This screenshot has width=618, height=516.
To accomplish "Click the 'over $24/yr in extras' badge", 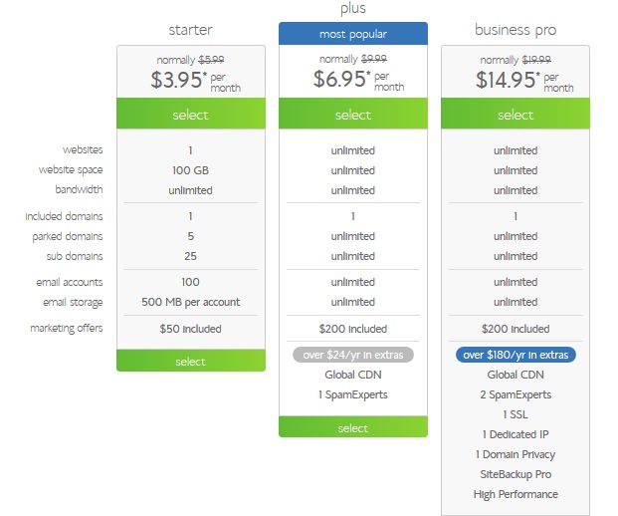I will click(x=352, y=355).
